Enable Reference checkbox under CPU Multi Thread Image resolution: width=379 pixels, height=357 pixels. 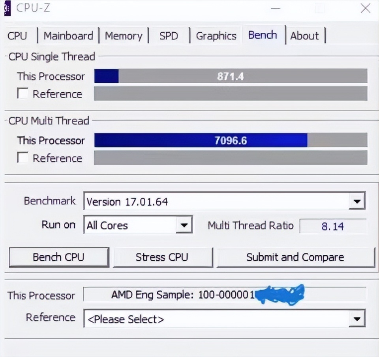coord(23,157)
